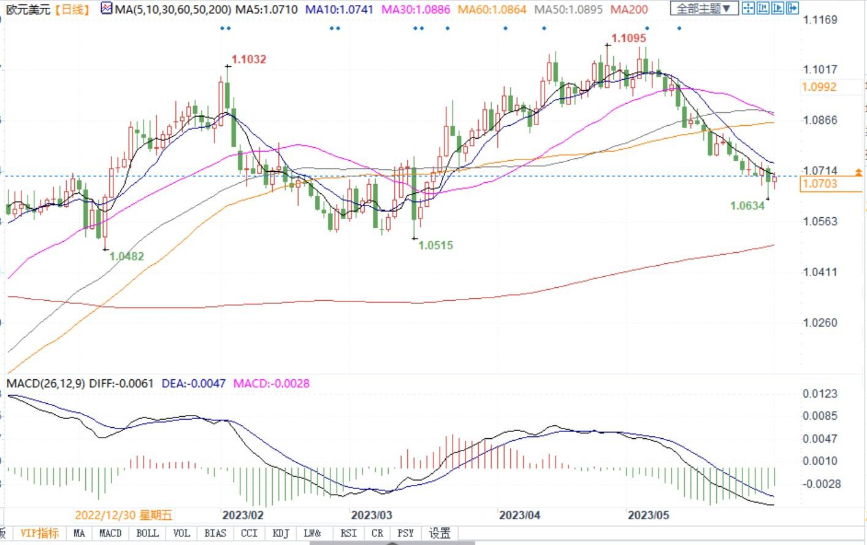Click the MACD:-0.0028 readout
The image size is (867, 545).
(x=272, y=384)
